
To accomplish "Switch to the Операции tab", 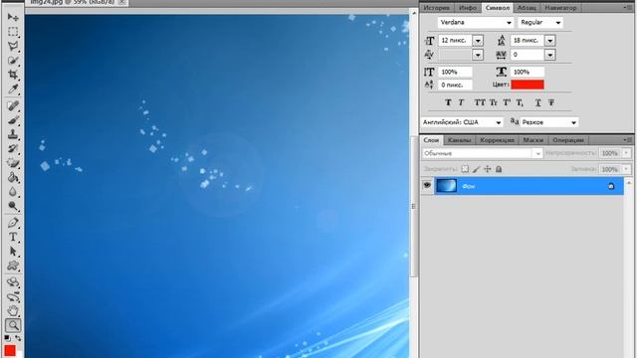I will [x=568, y=140].
